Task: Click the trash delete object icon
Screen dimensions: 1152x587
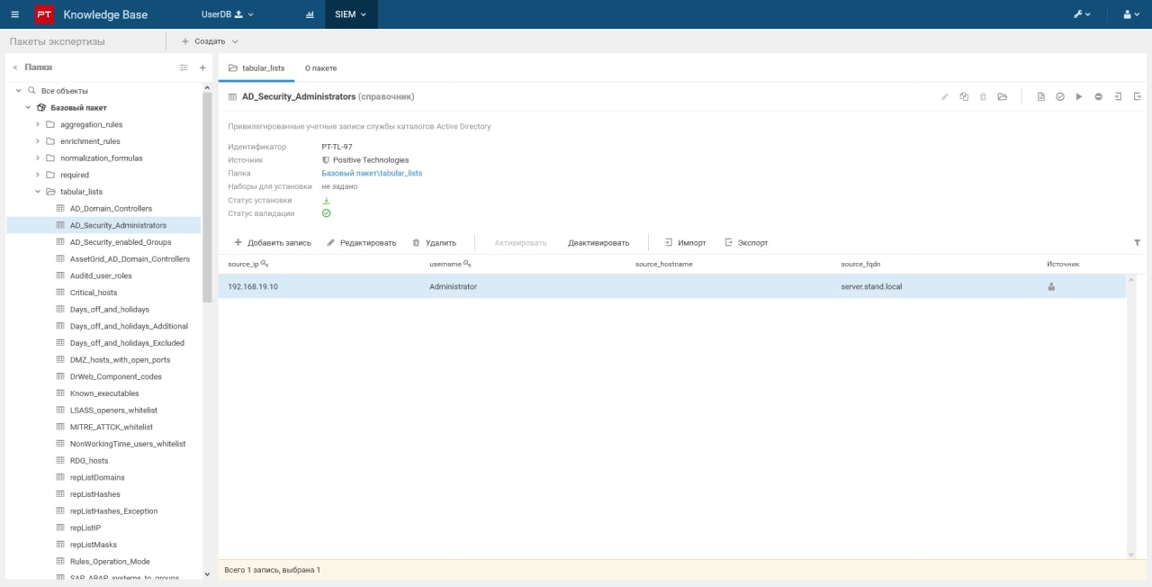Action: [x=983, y=96]
